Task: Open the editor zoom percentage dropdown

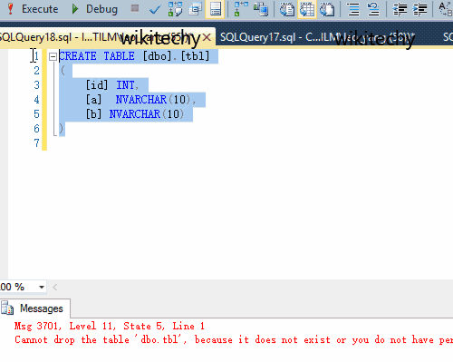Action: pyautogui.click(x=42, y=287)
